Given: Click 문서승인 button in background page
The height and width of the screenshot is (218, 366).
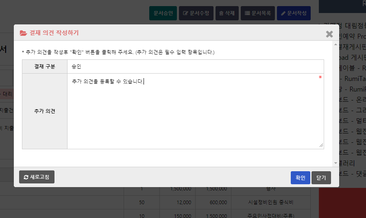Looking at the screenshot, I should tap(163, 13).
